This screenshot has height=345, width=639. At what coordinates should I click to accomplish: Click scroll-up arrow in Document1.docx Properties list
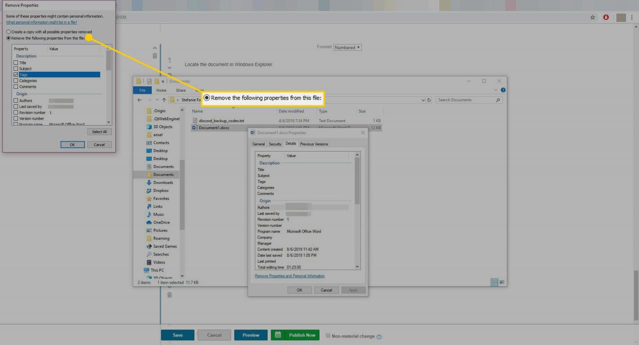pyautogui.click(x=357, y=155)
